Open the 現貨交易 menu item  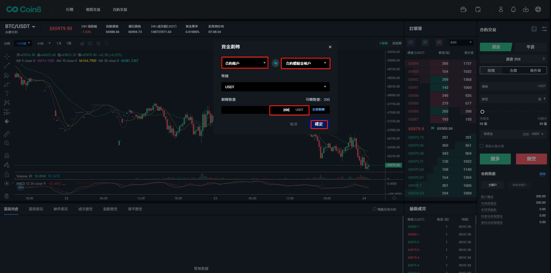pos(93,9)
